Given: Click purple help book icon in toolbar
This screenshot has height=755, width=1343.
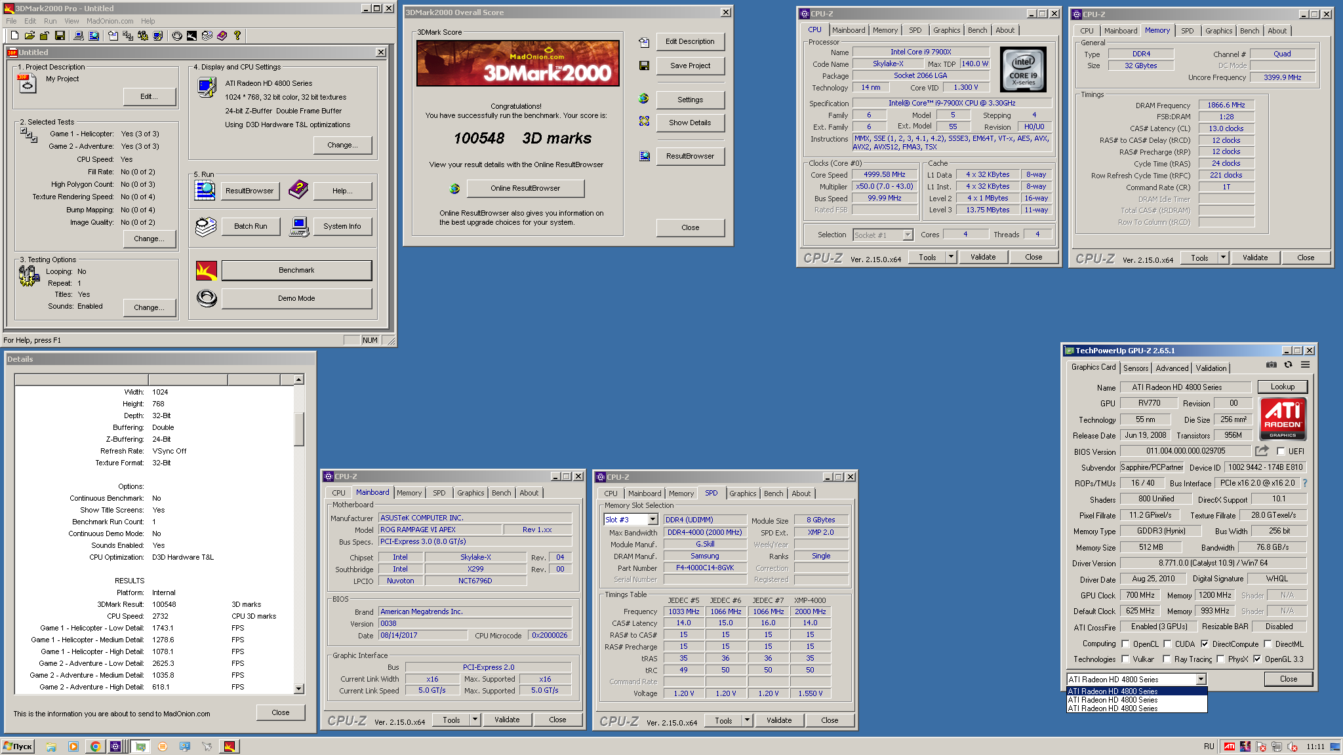Looking at the screenshot, I should 222,36.
